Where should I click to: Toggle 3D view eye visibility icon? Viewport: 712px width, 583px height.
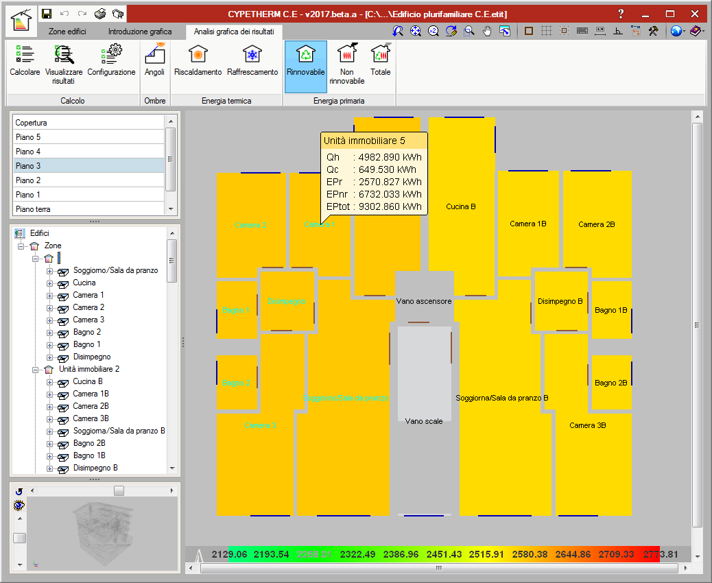pyautogui.click(x=19, y=505)
